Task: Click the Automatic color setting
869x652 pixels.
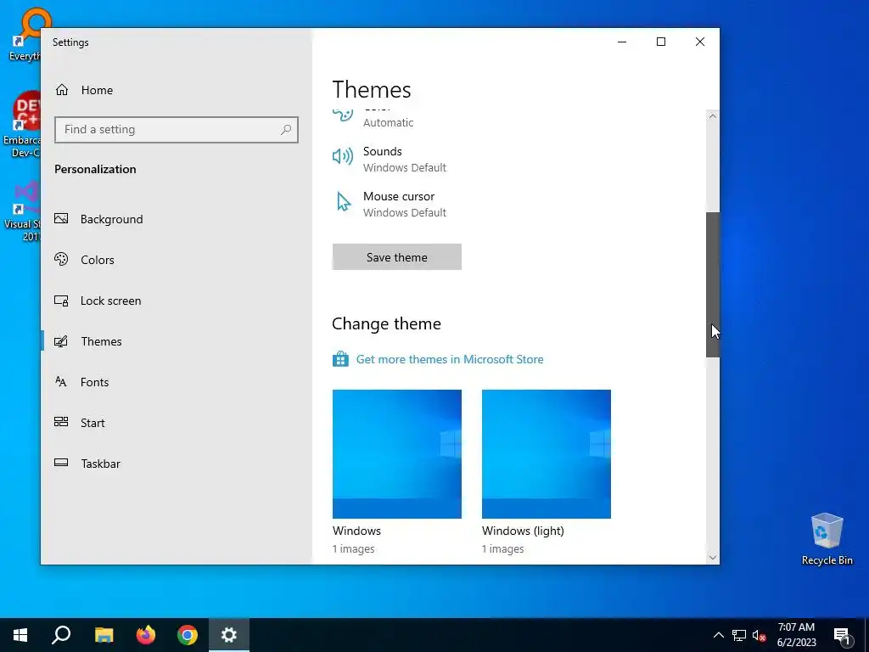Action: click(x=388, y=122)
